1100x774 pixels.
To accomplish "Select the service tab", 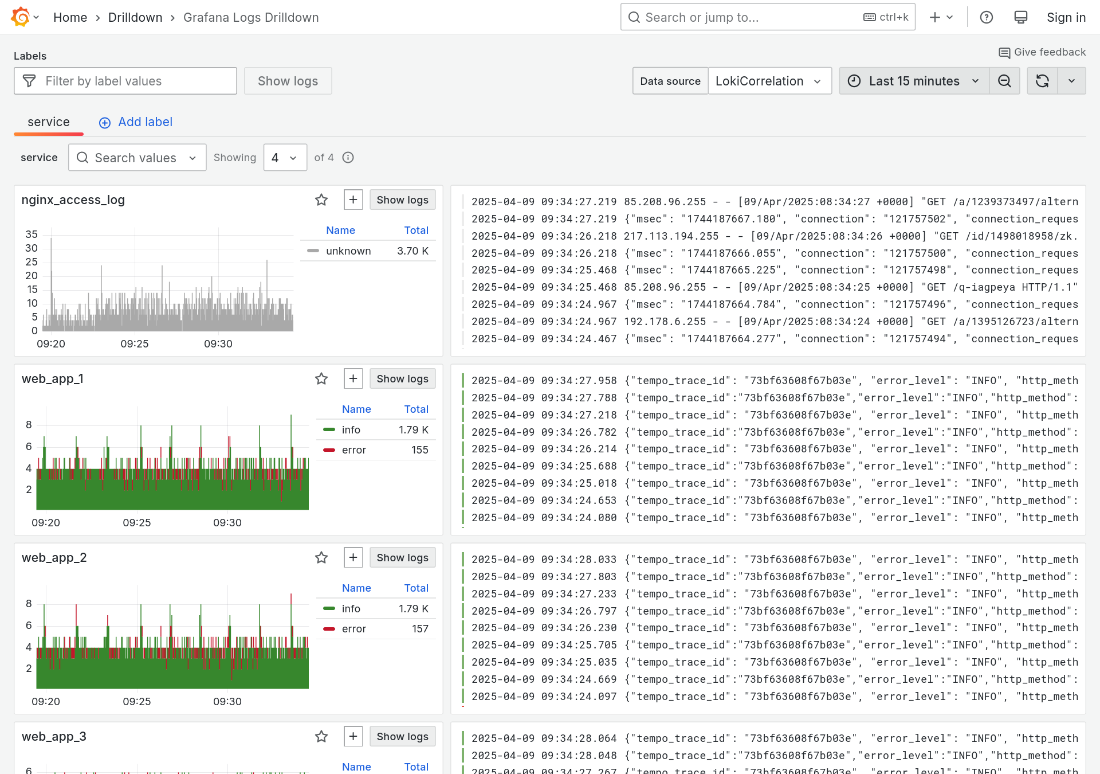I will point(49,122).
